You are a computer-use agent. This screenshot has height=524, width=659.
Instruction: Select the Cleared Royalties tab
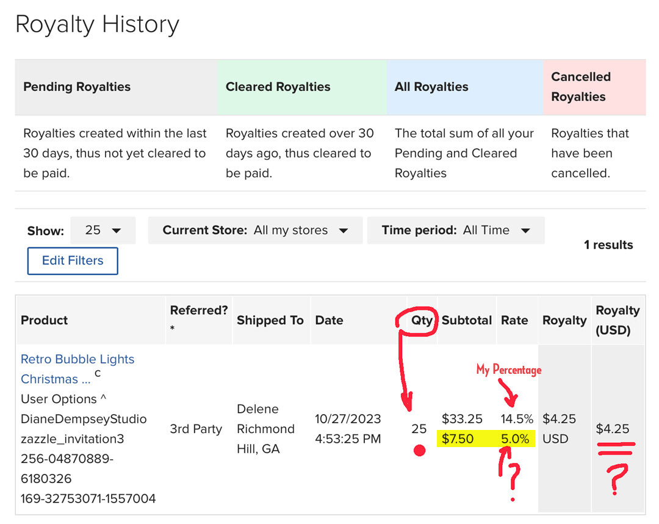click(302, 87)
